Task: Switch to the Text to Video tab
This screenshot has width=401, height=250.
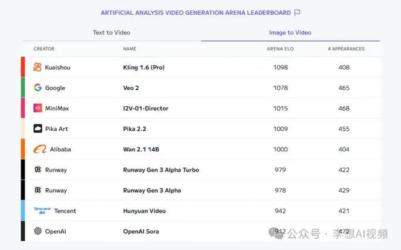Action: pos(112,32)
